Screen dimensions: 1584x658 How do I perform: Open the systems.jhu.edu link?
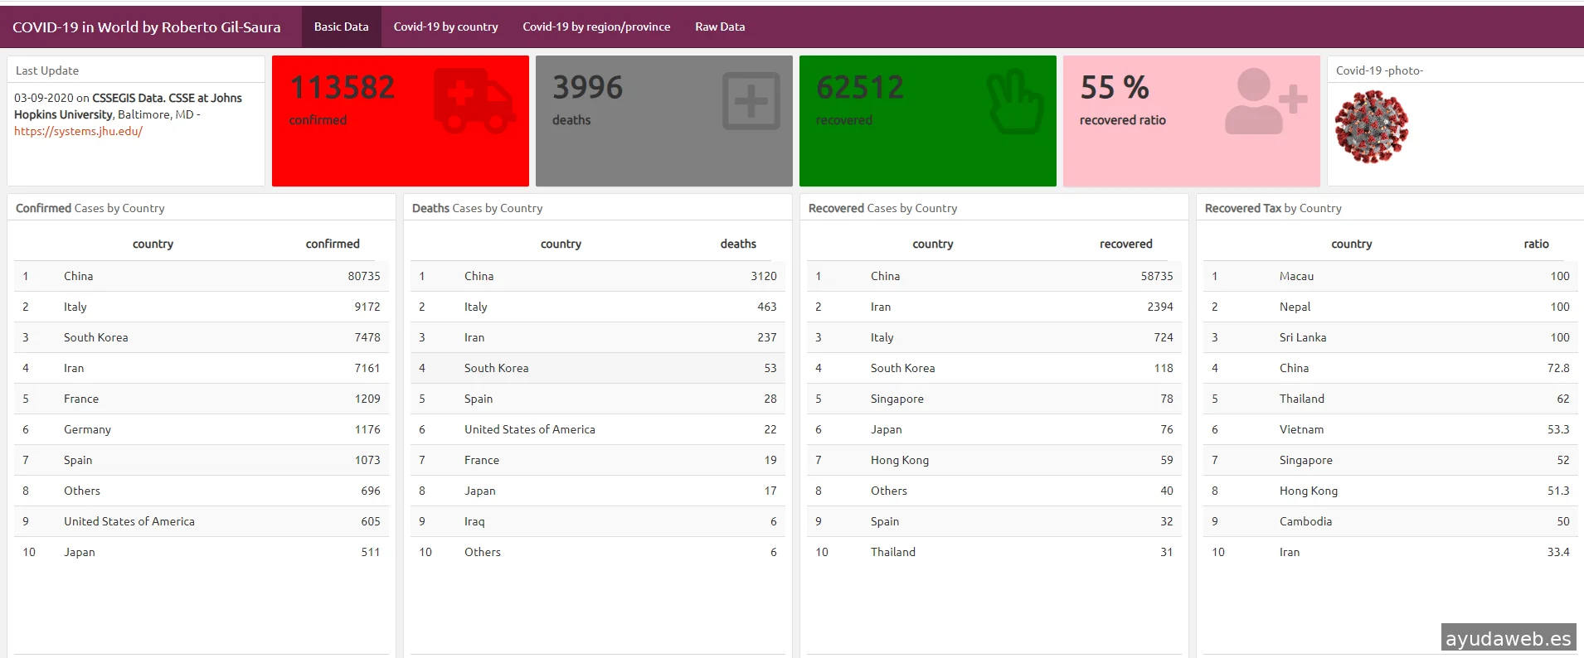pyautogui.click(x=78, y=131)
